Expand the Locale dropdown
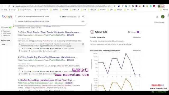The height and width of the screenshot is (95, 169). coord(3,45)
